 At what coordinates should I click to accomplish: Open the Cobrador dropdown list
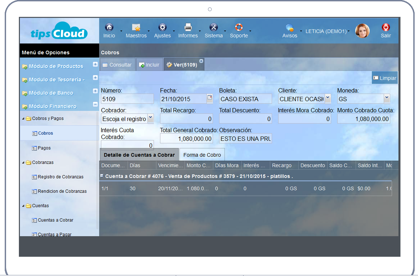click(x=150, y=118)
